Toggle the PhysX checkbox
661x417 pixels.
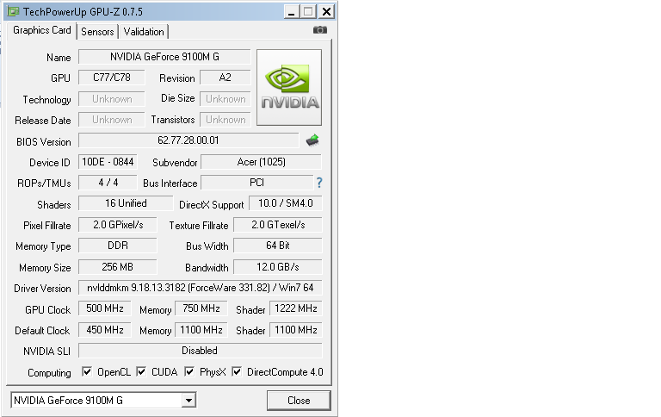(189, 372)
